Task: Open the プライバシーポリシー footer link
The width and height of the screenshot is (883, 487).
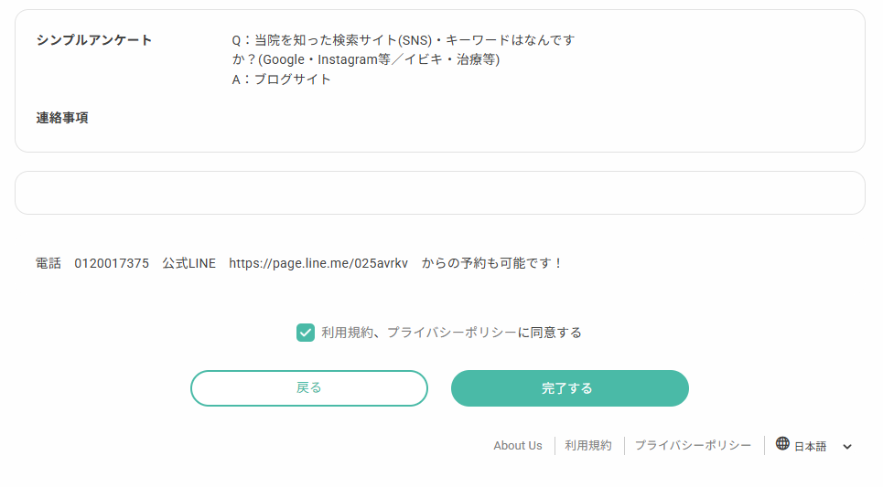Action: coord(693,446)
